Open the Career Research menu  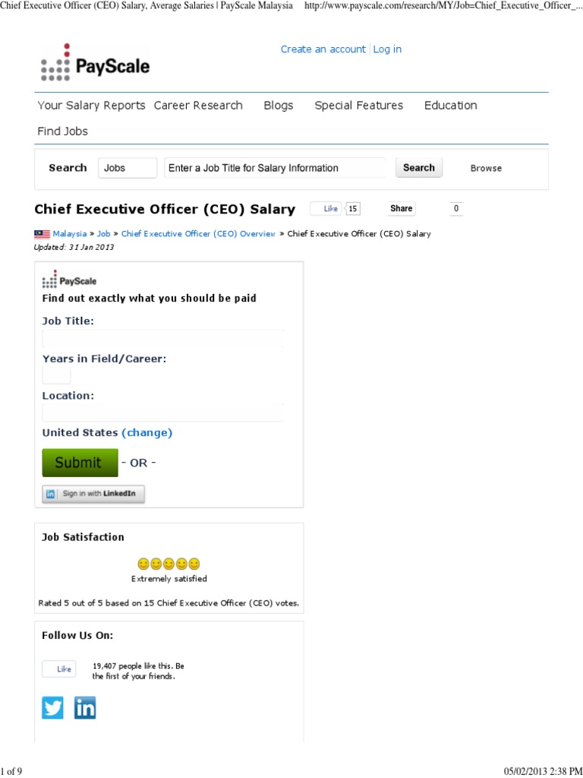click(x=198, y=106)
